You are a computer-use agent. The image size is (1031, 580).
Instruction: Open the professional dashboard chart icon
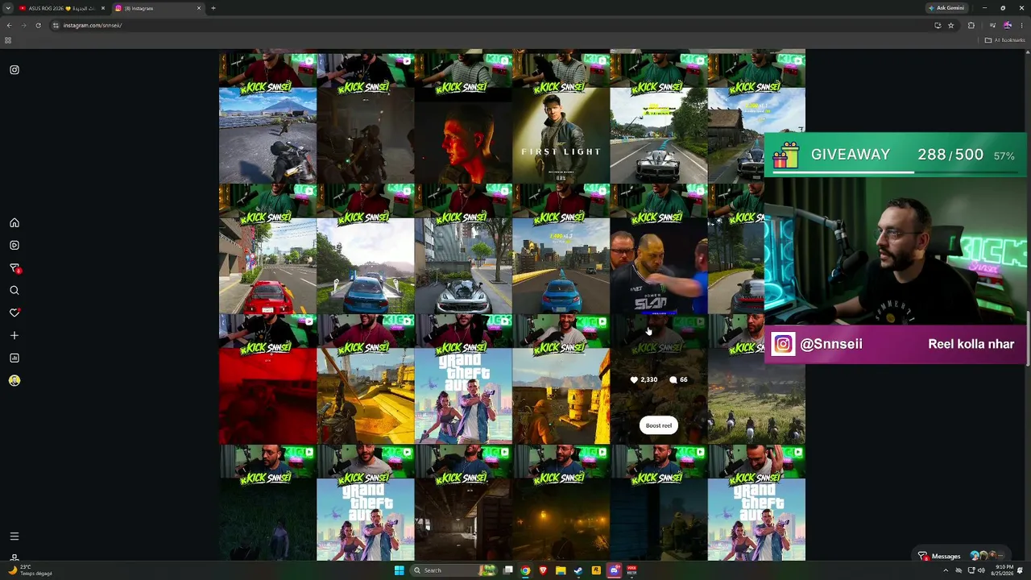click(x=14, y=358)
